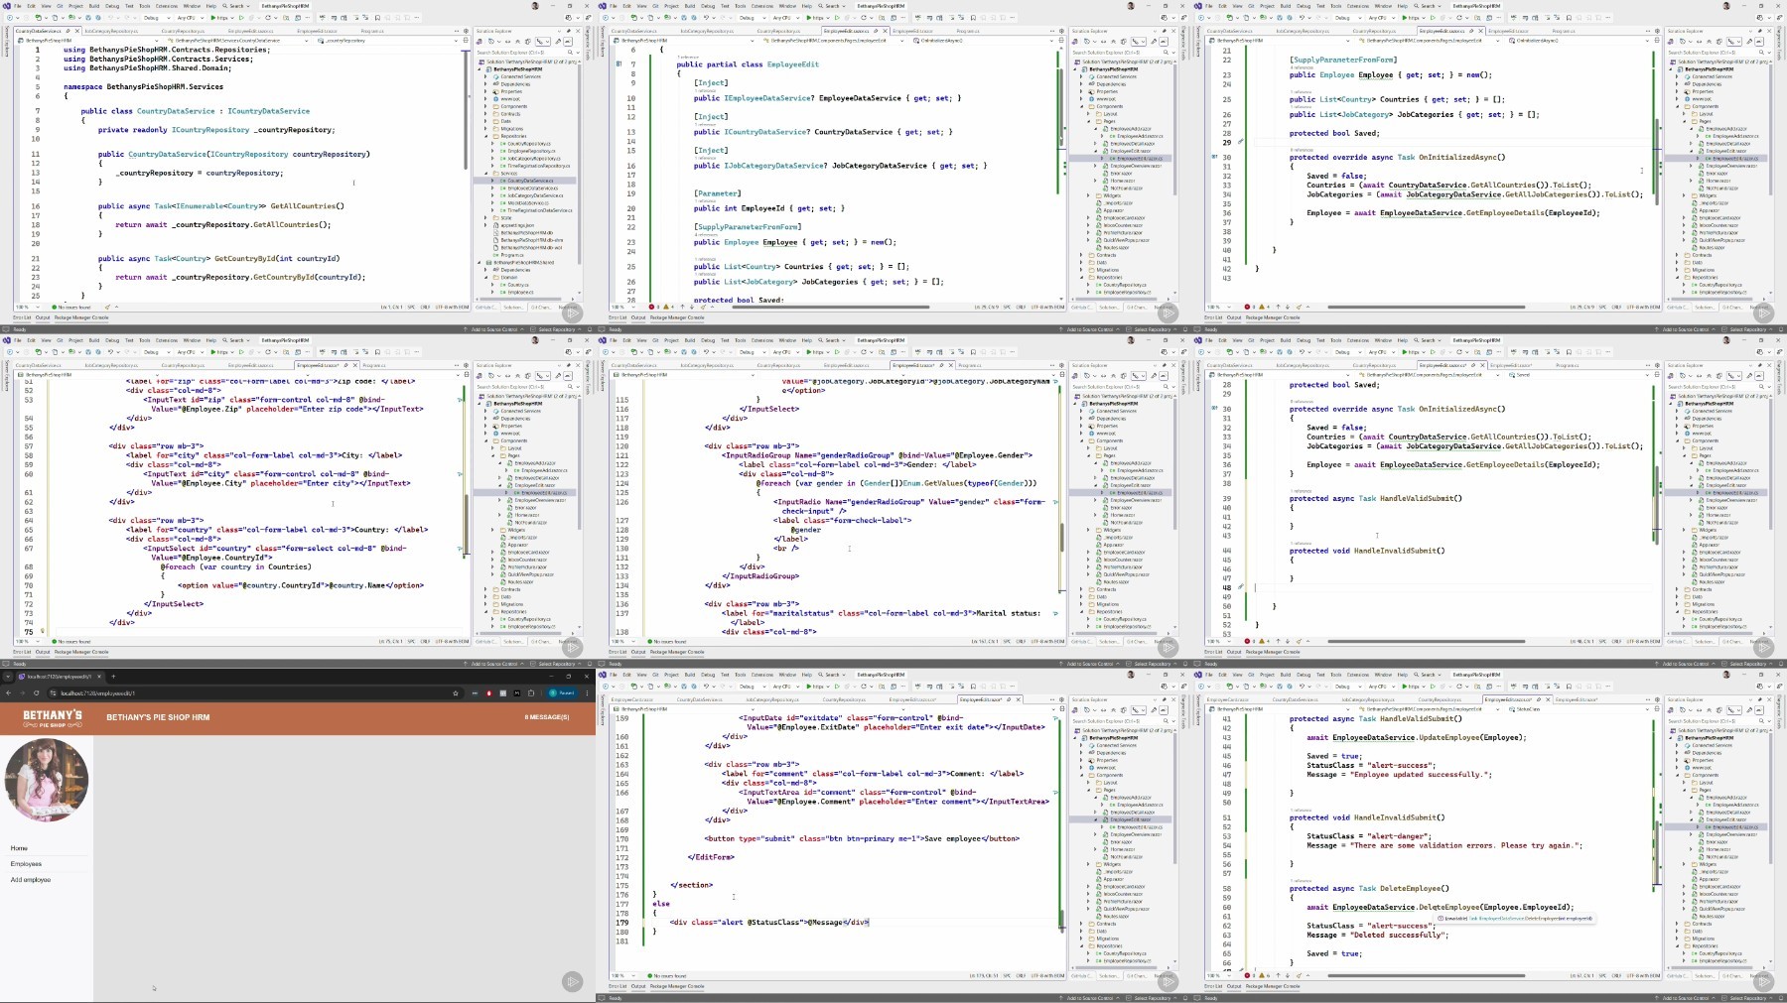The width and height of the screenshot is (1787, 1003).
Task: Click Home link in the browser sidebar
Action: pos(19,848)
